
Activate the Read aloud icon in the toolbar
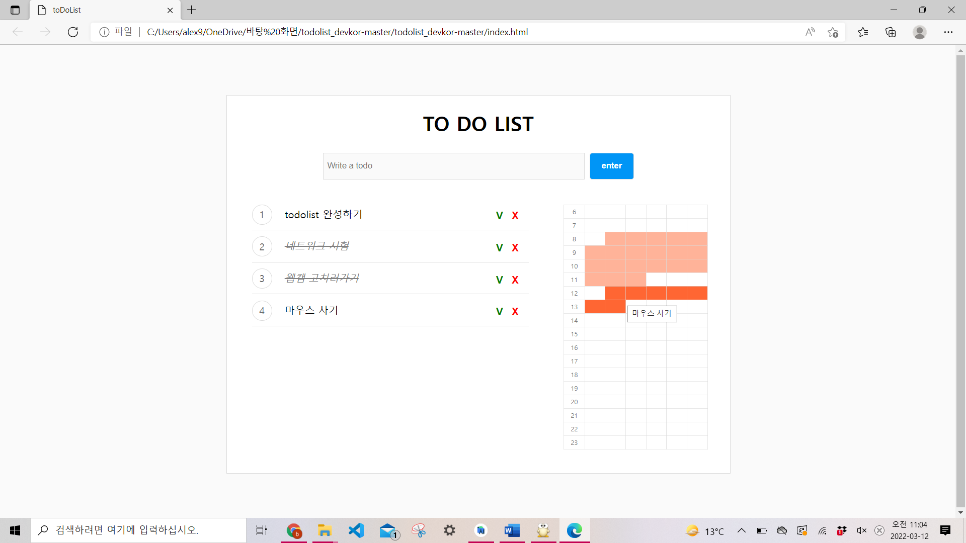pos(810,32)
